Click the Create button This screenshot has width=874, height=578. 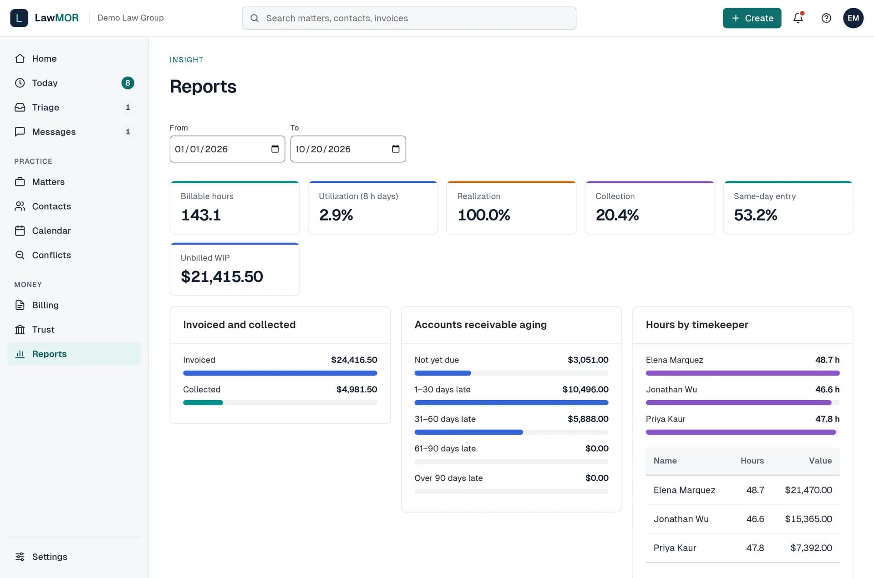(x=752, y=18)
